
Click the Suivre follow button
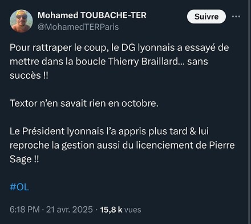[207, 17]
